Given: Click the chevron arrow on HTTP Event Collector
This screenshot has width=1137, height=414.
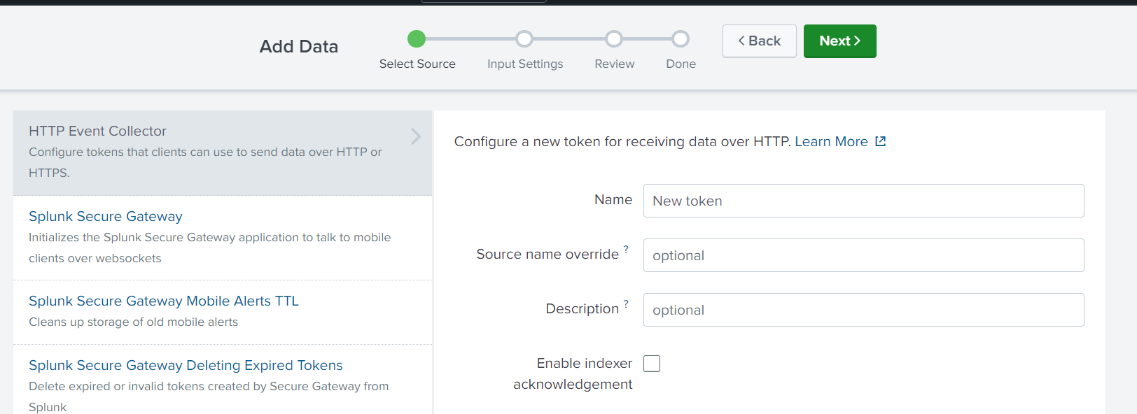Looking at the screenshot, I should (416, 136).
